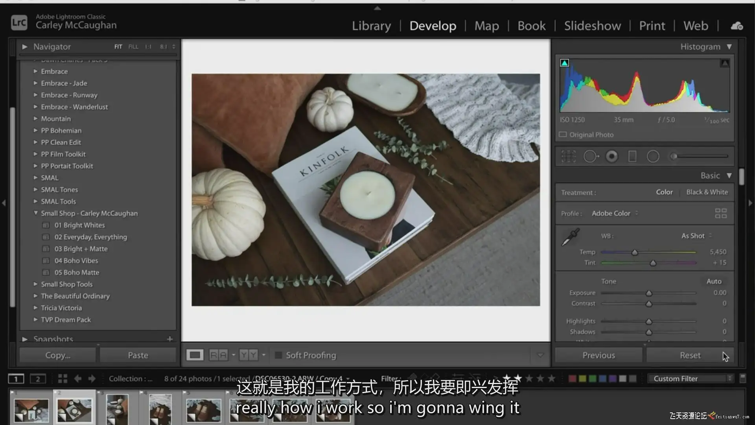Image resolution: width=755 pixels, height=425 pixels.
Task: Open the Slideshow module
Action: click(x=592, y=26)
